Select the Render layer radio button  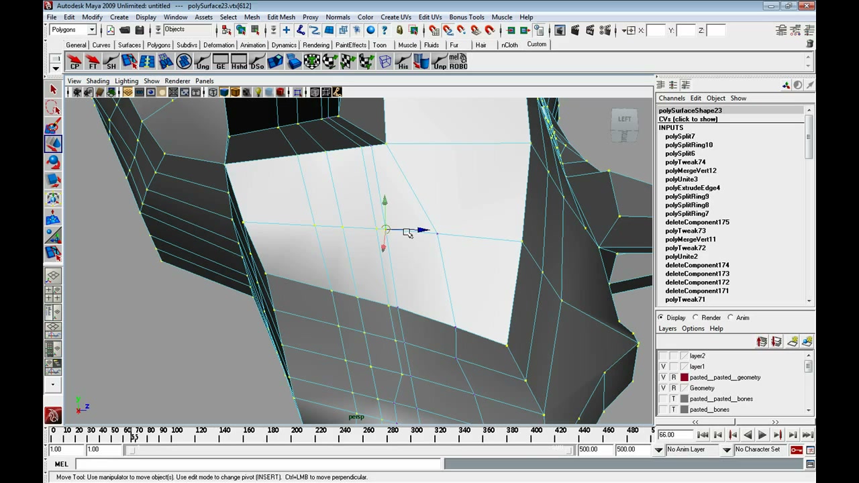tap(695, 317)
